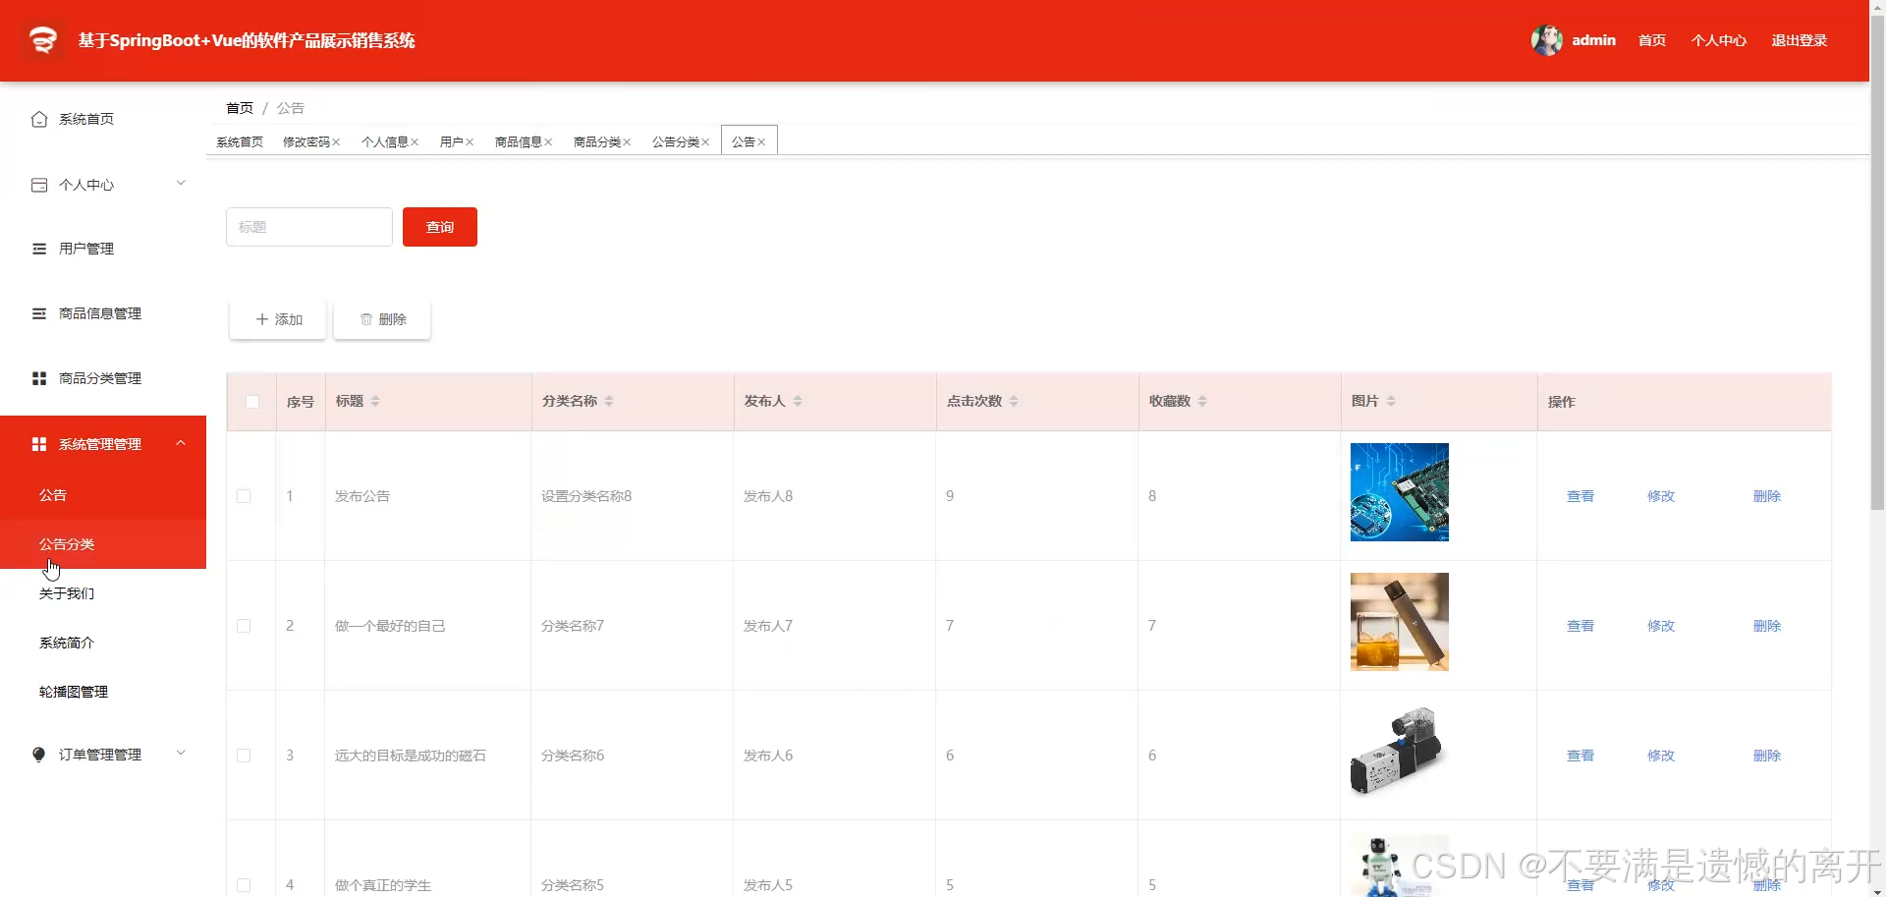Click the 订单管理管理 sidebar icon

pyautogui.click(x=39, y=755)
